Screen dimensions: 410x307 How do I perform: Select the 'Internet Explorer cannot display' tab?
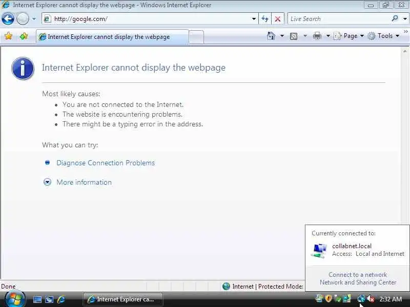[x=112, y=37]
